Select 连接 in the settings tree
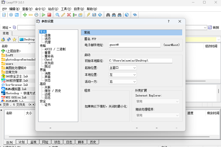The height and width of the screenshot is (147, 221). (48, 35)
